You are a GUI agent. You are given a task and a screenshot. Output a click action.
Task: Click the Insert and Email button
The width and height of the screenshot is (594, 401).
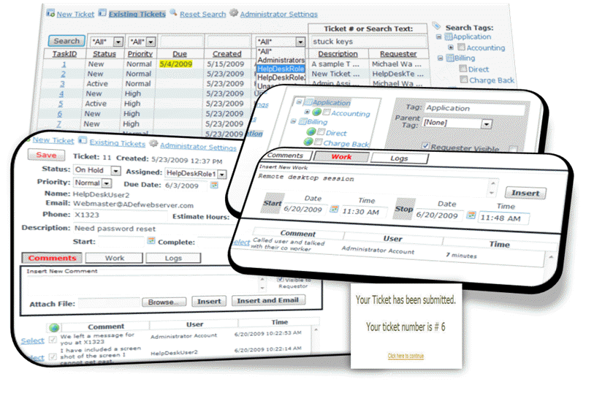pyautogui.click(x=268, y=301)
